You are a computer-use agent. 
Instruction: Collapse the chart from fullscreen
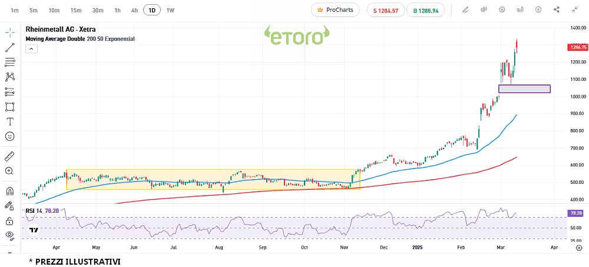point(575,10)
